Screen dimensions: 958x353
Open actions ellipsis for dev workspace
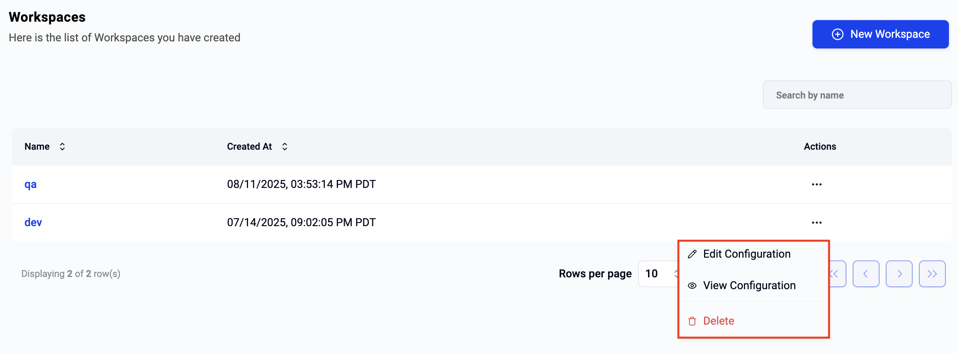(816, 223)
